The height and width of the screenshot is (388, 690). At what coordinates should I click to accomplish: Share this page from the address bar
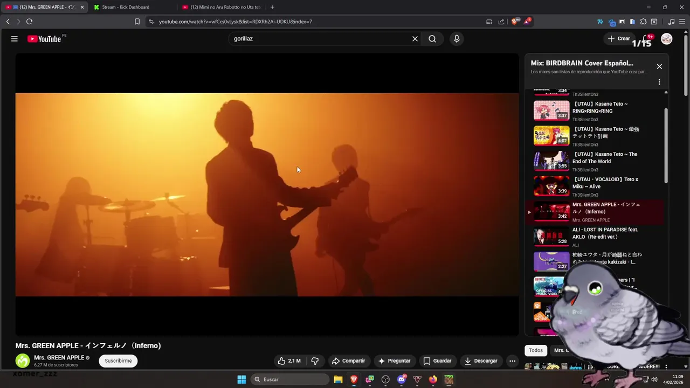(x=501, y=22)
